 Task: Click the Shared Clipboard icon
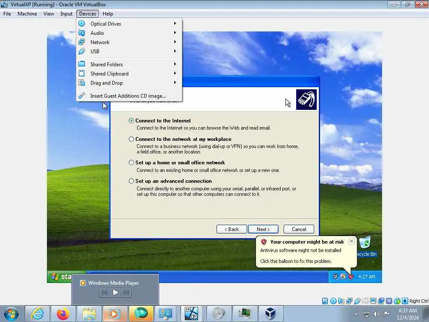pos(82,73)
